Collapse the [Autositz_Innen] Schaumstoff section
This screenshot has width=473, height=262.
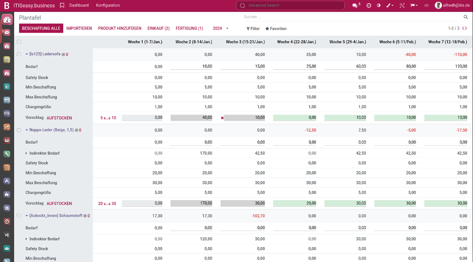27,216
